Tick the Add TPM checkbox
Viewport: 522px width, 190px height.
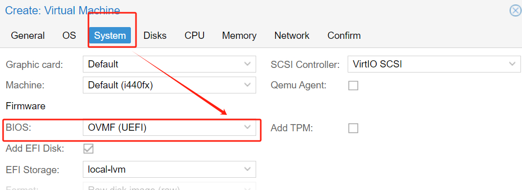pos(353,128)
